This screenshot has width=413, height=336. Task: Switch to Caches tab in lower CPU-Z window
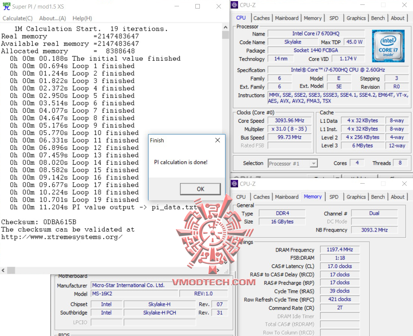coord(261,197)
